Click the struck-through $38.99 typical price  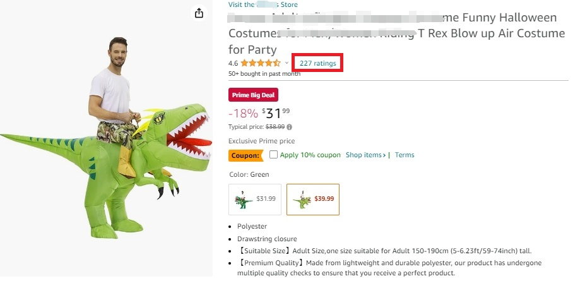[x=275, y=127]
